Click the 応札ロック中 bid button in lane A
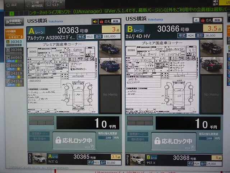230x173 pixels. (74, 141)
